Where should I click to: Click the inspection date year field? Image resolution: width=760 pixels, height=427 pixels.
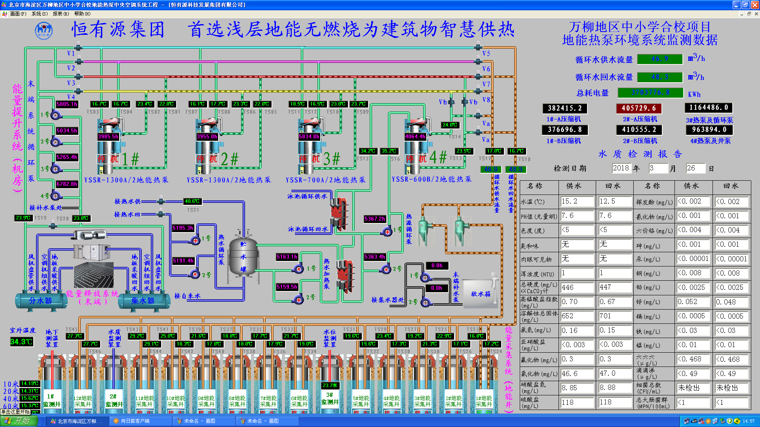tap(621, 168)
